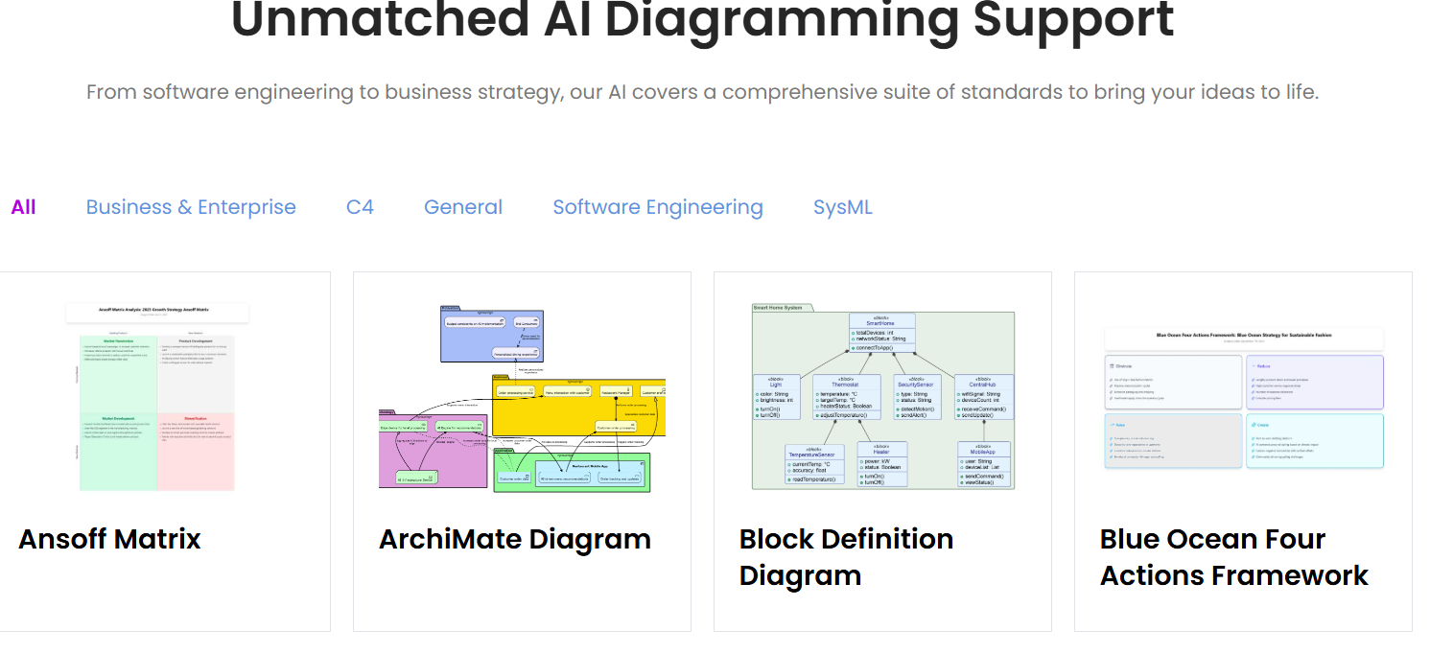View the Smart Home System block diagram thumbnail
1430x654 pixels.
pos(882,396)
